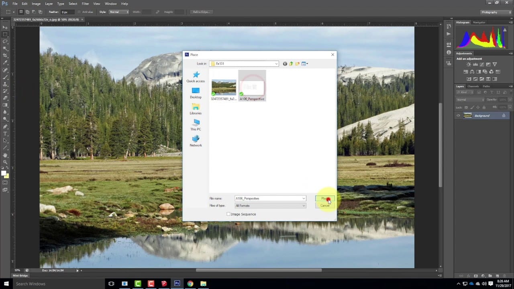Select the Horizontal Type tool
Viewport: 514px width, 289px height.
5,134
